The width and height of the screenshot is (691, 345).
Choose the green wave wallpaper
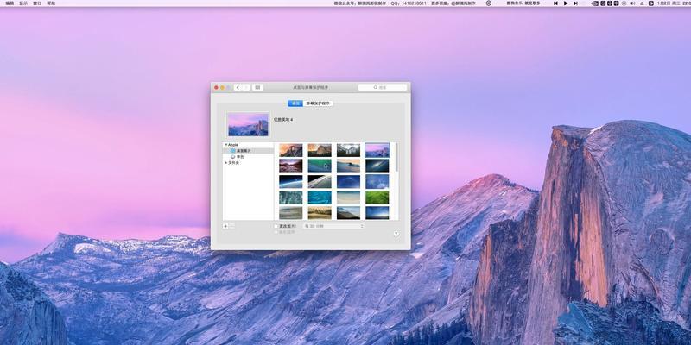(320, 166)
